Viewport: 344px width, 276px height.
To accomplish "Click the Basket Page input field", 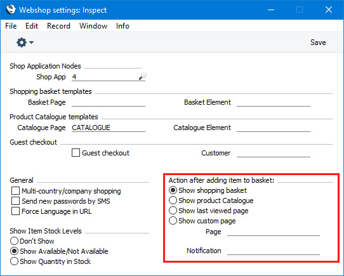I will click(109, 102).
